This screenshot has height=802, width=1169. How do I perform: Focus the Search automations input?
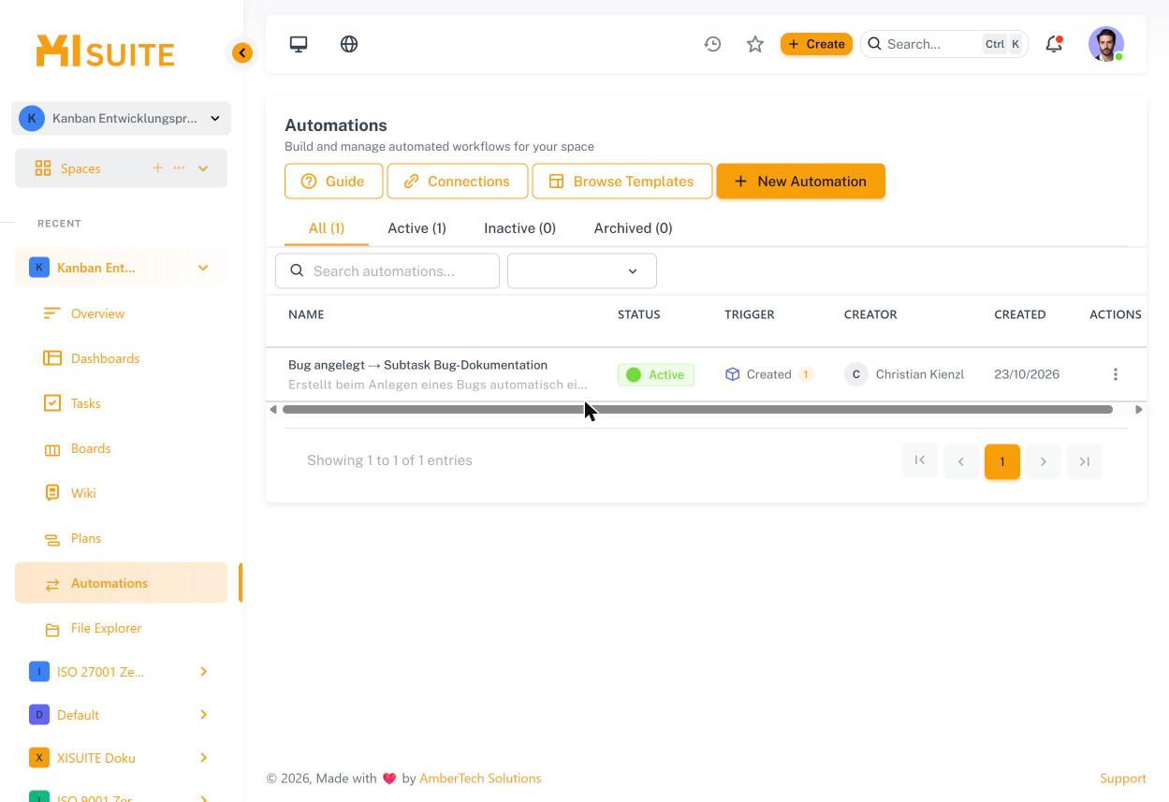[x=387, y=270]
